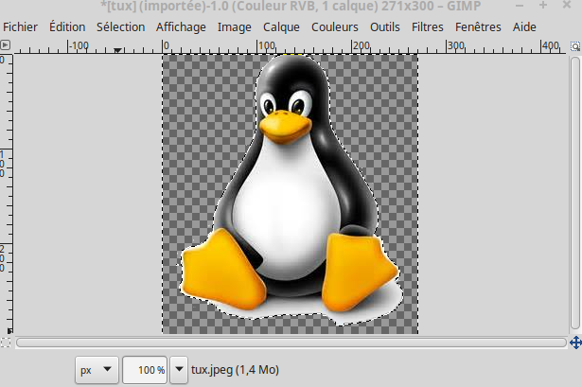
Task: Click the penguin's orange beak in canvas
Action: click(285, 127)
